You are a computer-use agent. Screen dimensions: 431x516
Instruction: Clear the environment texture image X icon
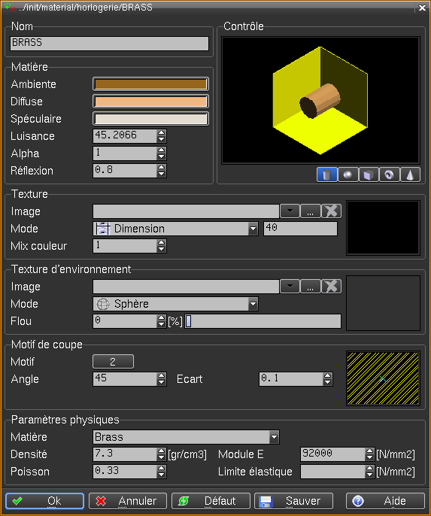[331, 287]
